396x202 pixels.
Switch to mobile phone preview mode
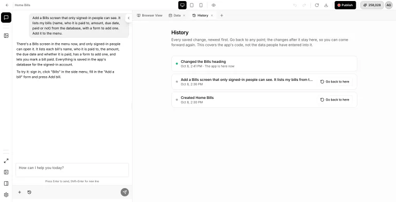201,5
